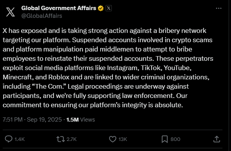Click the reply speech bubble icon
The height and width of the screenshot is (151, 231).
coord(9,139)
